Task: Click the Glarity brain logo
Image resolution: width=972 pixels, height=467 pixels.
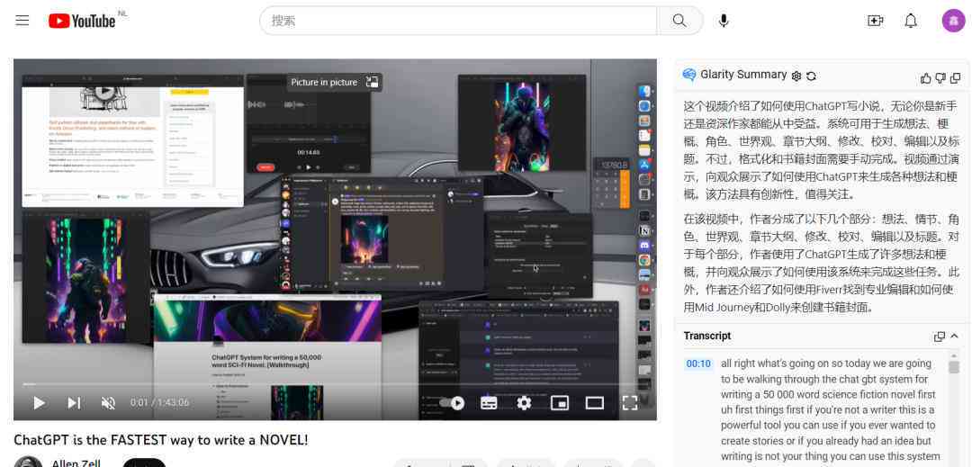Action: click(x=689, y=75)
